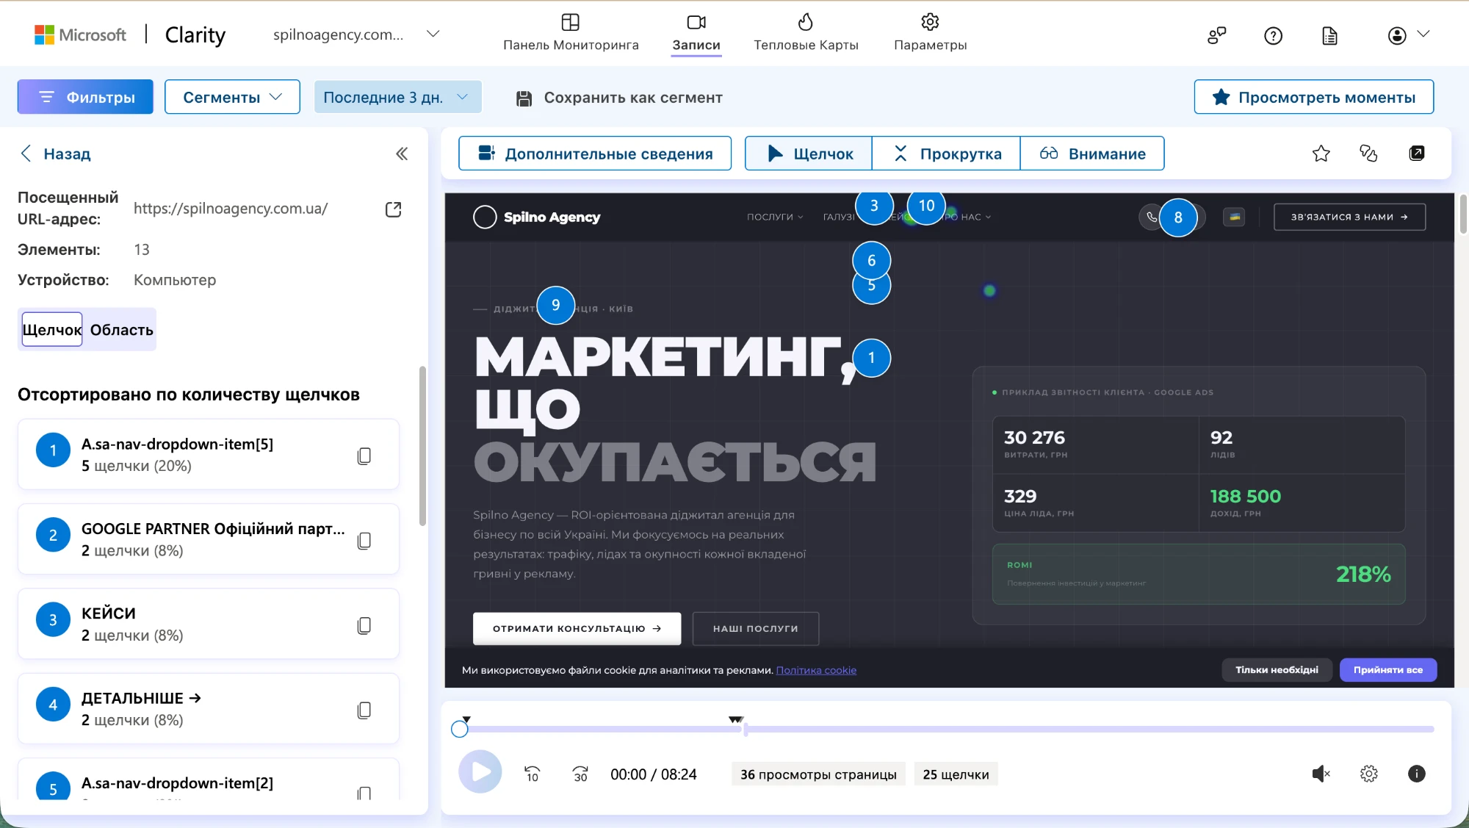Click ОТРИМАТИ КОНСУЛЬТАЦІЮ button
1469x828 pixels.
[577, 628]
